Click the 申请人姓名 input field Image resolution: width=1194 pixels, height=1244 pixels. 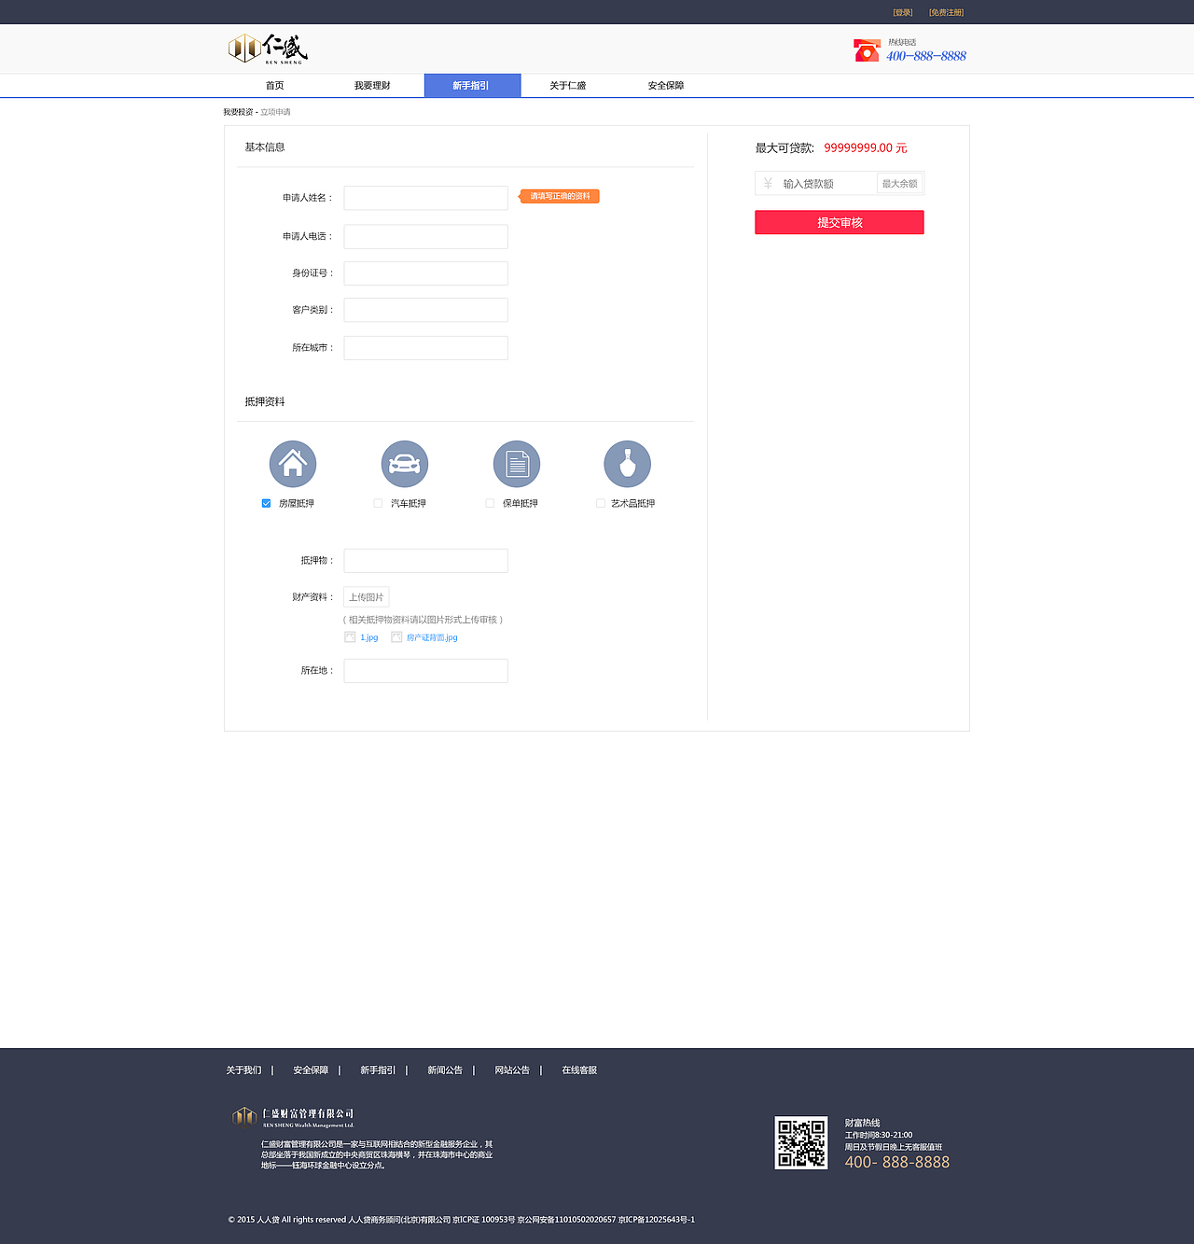point(425,198)
